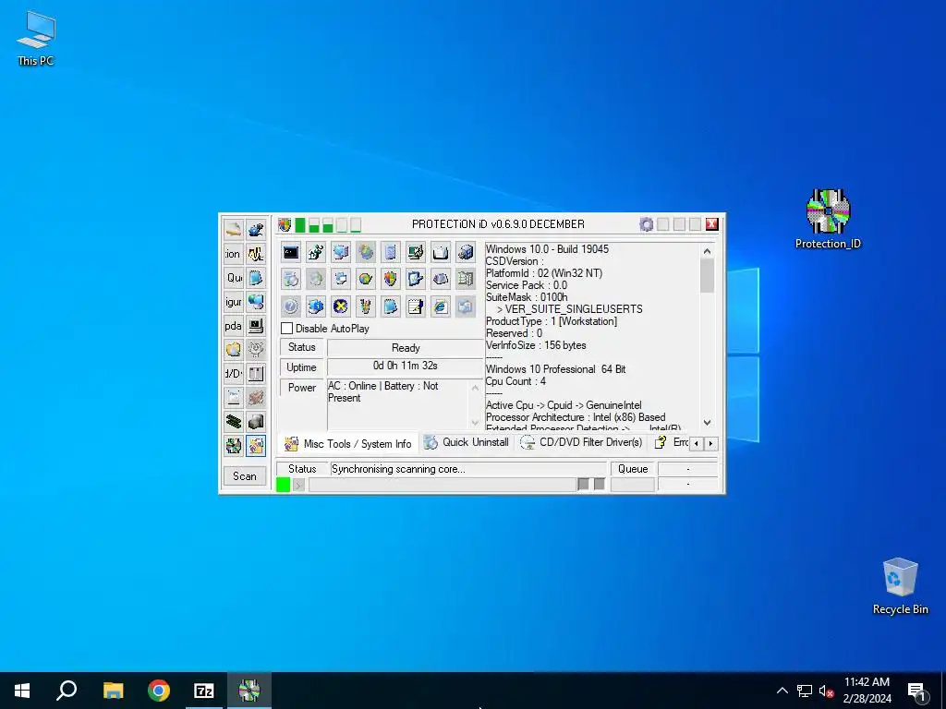Click the old computer terminal sidebar icon
Viewport: 946px width, 709px height.
point(256,326)
